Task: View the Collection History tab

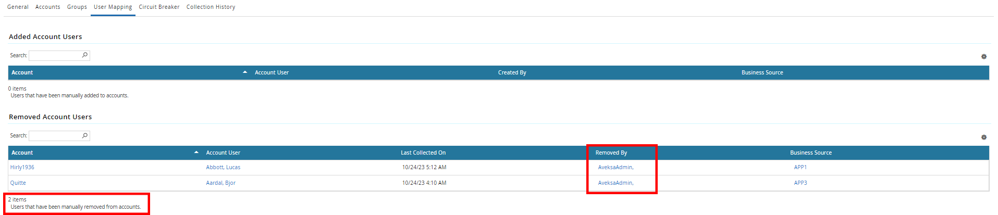Action: tap(211, 7)
